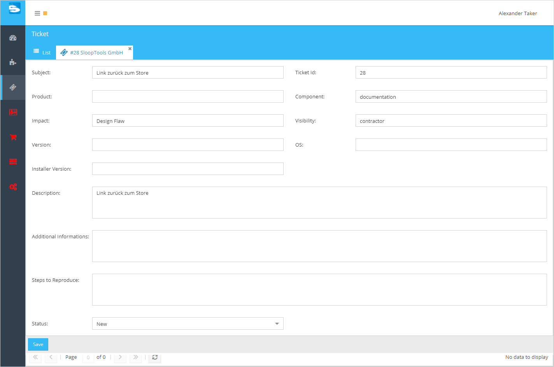Toggle the hamburger menu icon
The height and width of the screenshot is (367, 554).
coord(37,13)
